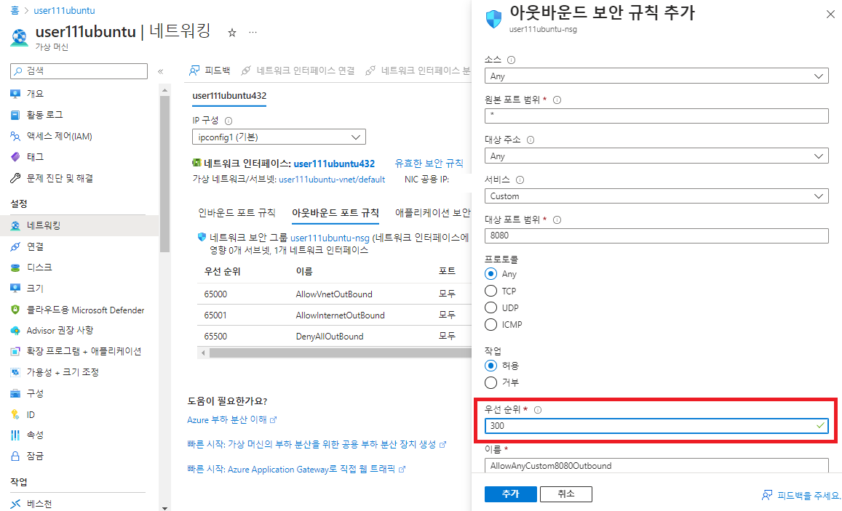
Task: Select UDP protocol radio button
Action: (490, 307)
